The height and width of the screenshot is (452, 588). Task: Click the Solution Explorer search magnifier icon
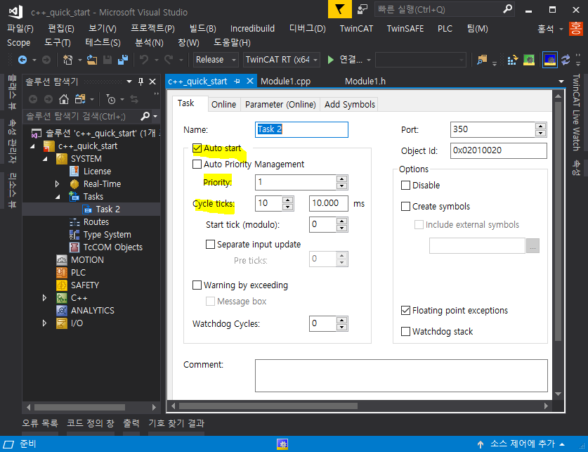point(145,116)
